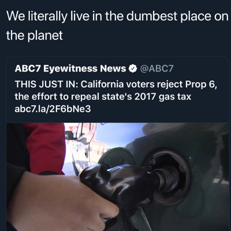Open the ABC7 Eyewitness News account name
This screenshot has height=231, width=231.
point(70,69)
